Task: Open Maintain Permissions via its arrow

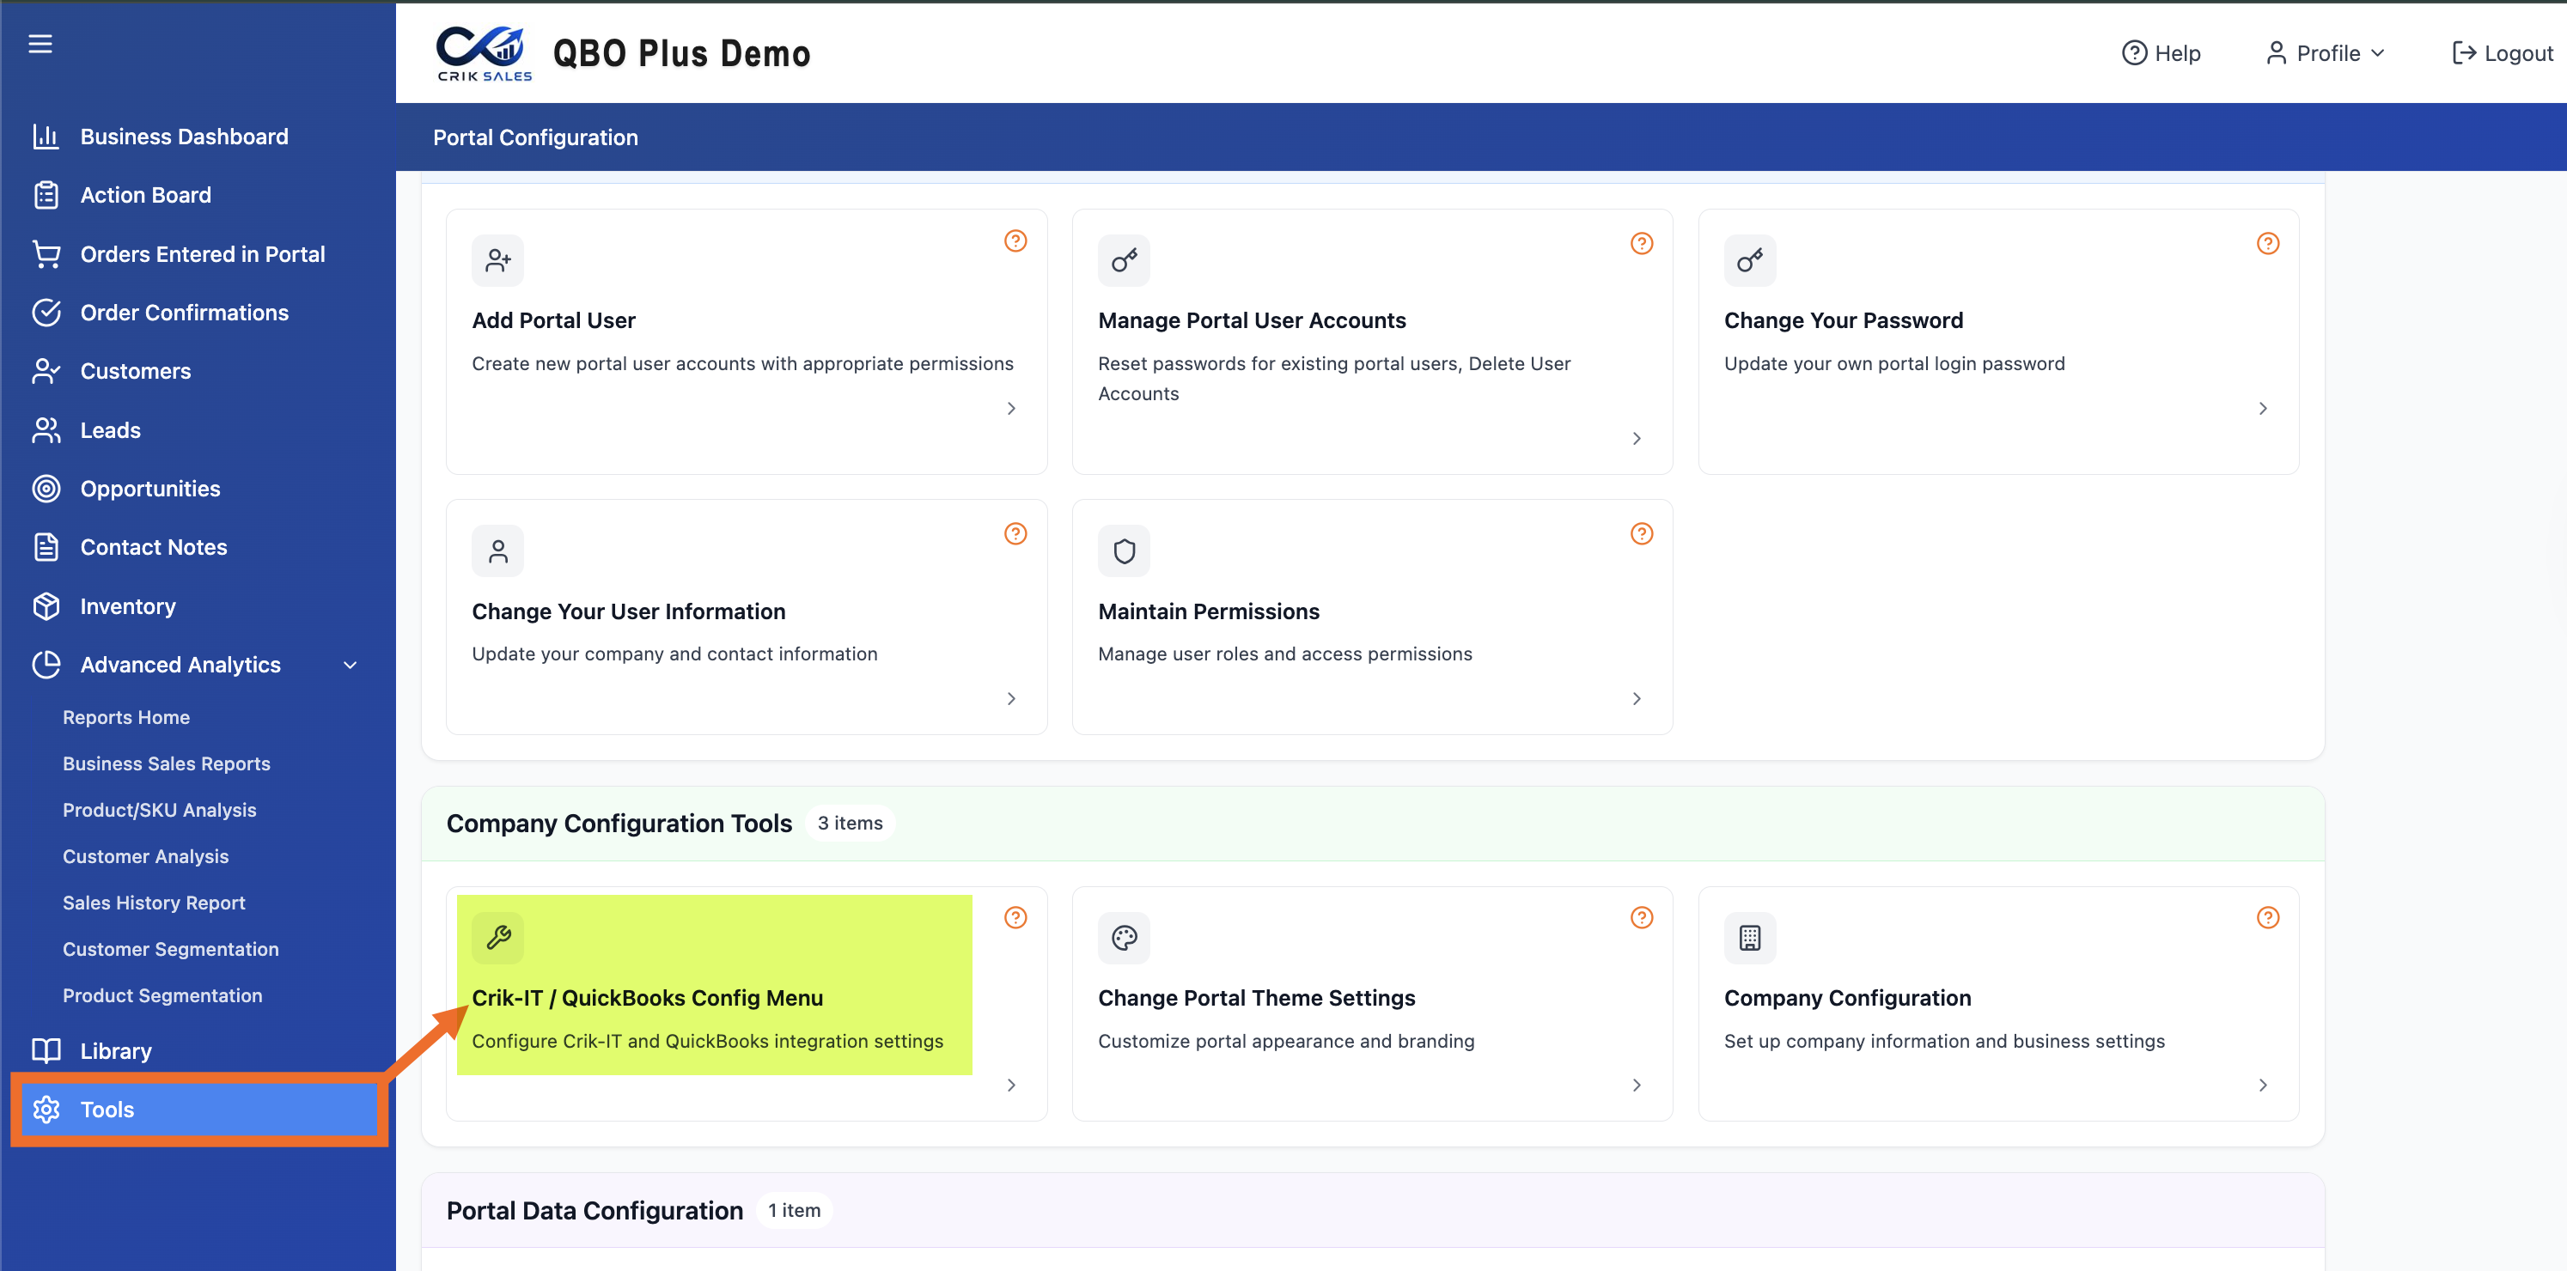Action: (1637, 699)
